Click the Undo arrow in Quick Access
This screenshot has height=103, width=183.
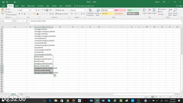click(x=7, y=2)
